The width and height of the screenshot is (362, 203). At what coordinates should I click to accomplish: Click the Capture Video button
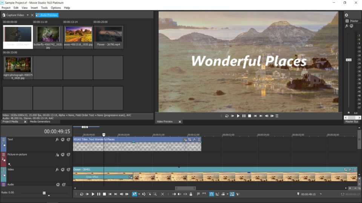coord(13,15)
